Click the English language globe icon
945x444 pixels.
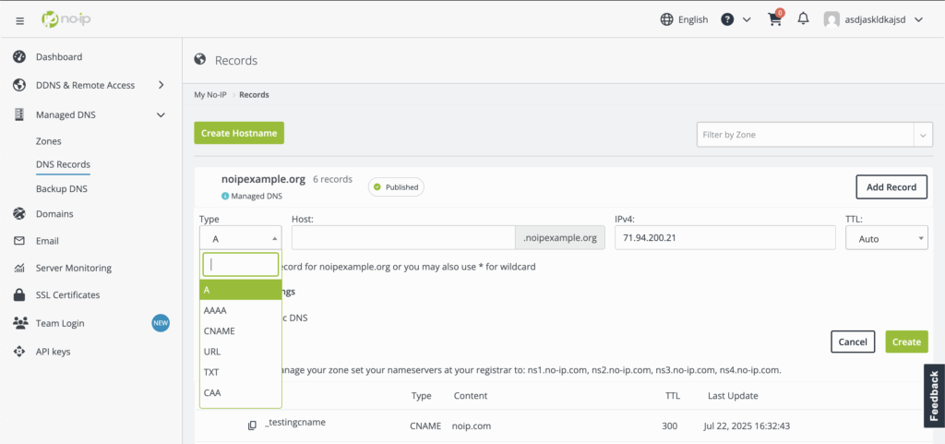(667, 19)
